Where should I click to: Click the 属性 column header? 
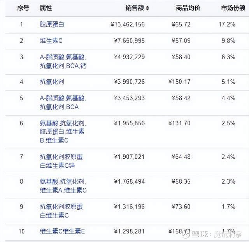click(x=46, y=8)
